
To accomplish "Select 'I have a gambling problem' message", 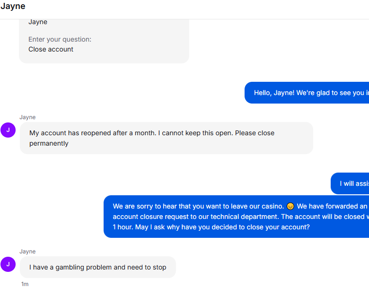I will tap(98, 267).
